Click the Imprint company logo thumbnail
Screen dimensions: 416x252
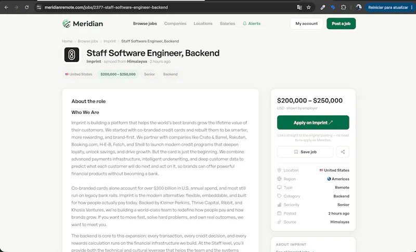(72, 55)
